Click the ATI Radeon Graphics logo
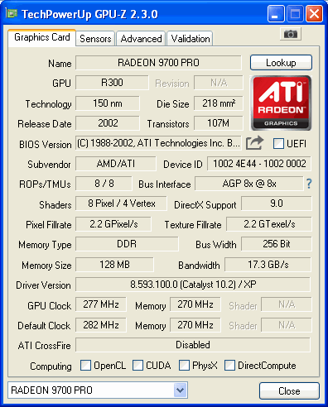Viewport: 328px width, 407px height. (x=281, y=103)
